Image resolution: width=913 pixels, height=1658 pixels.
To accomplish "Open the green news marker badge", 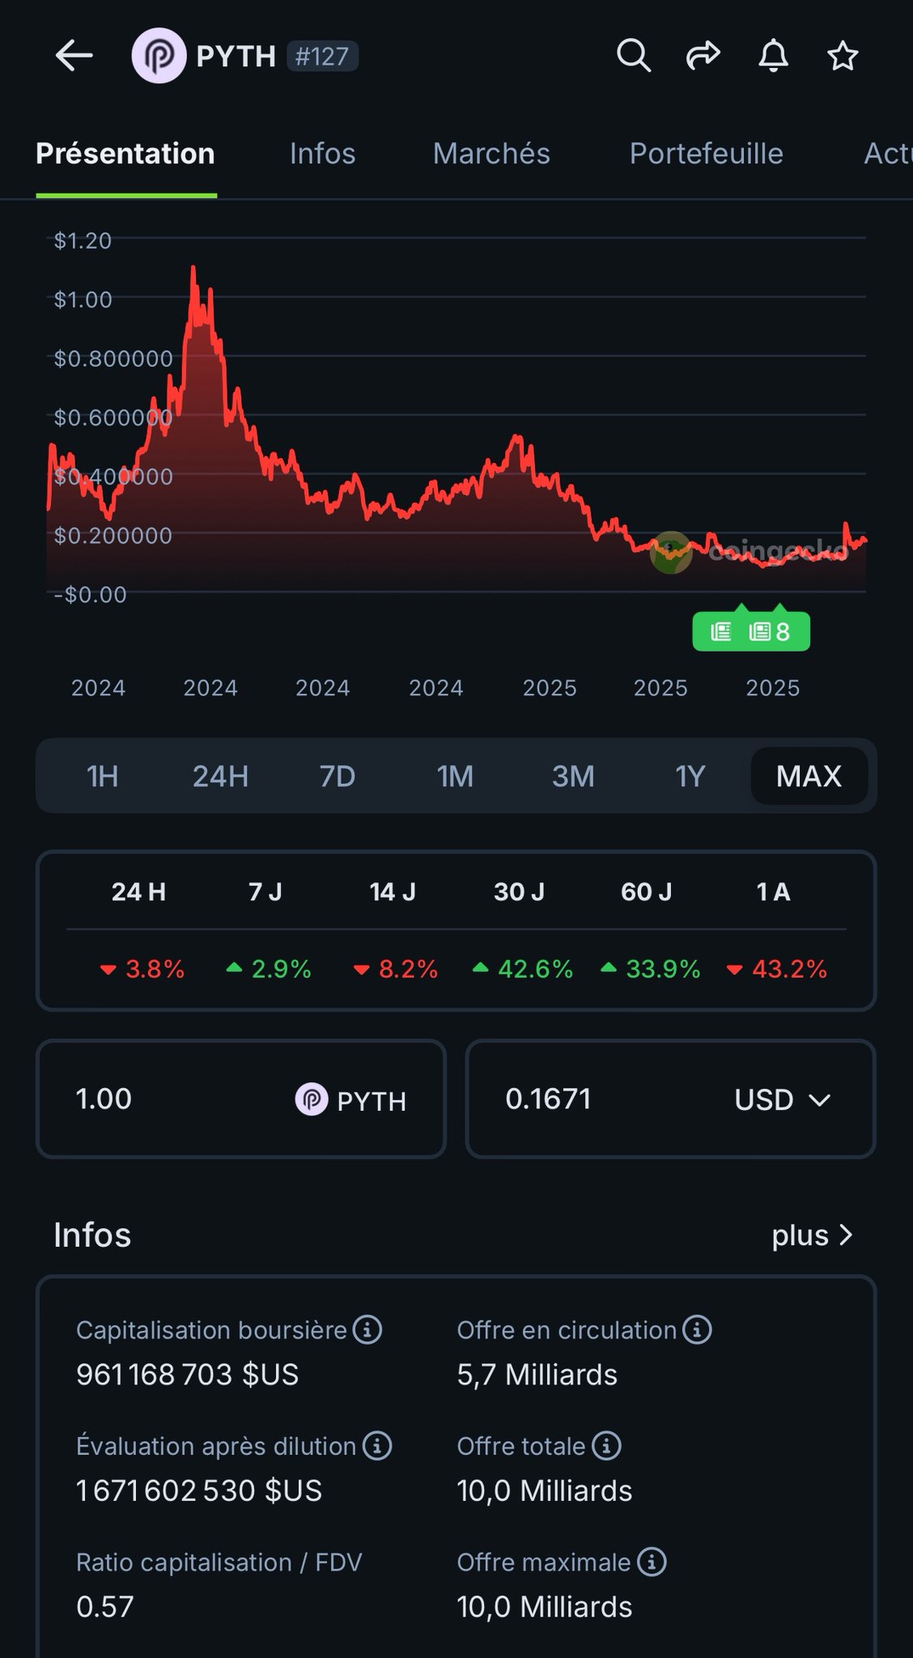I will pyautogui.click(x=750, y=631).
